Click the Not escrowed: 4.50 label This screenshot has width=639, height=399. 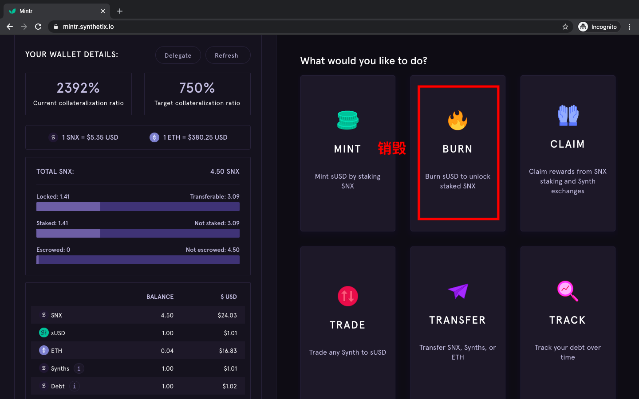coord(213,250)
